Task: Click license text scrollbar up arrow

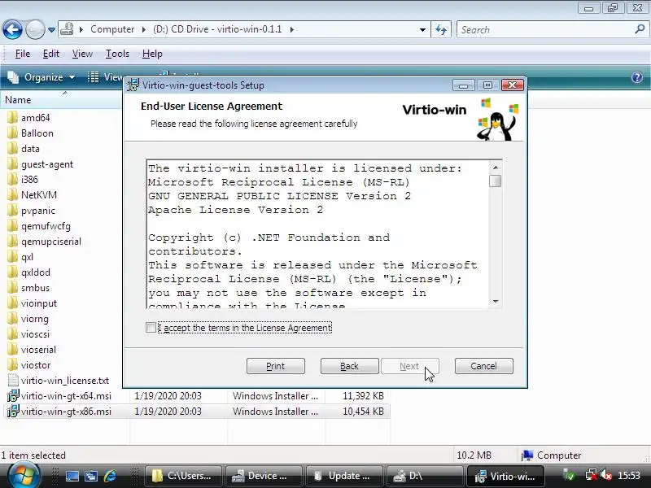Action: point(496,168)
